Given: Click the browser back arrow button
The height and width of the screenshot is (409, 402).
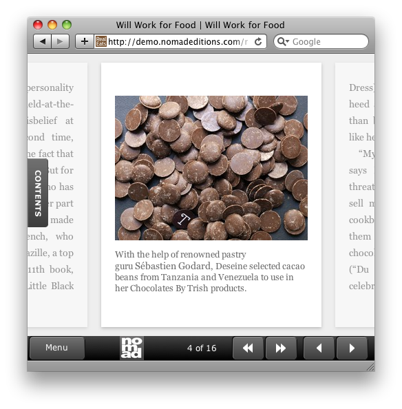Looking at the screenshot, I should 42,41.
